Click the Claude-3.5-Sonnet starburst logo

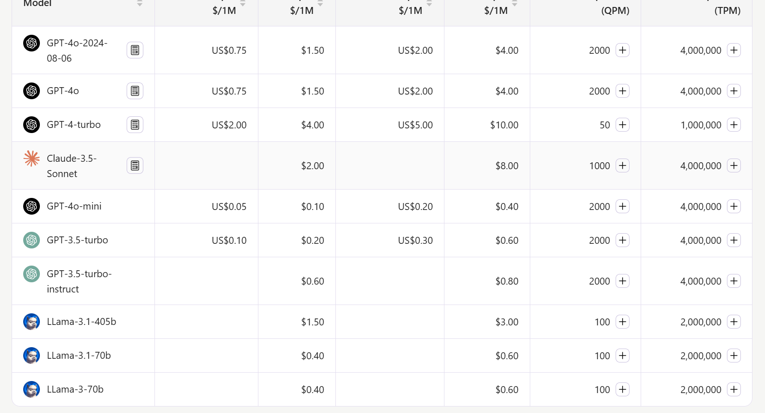[x=32, y=159]
